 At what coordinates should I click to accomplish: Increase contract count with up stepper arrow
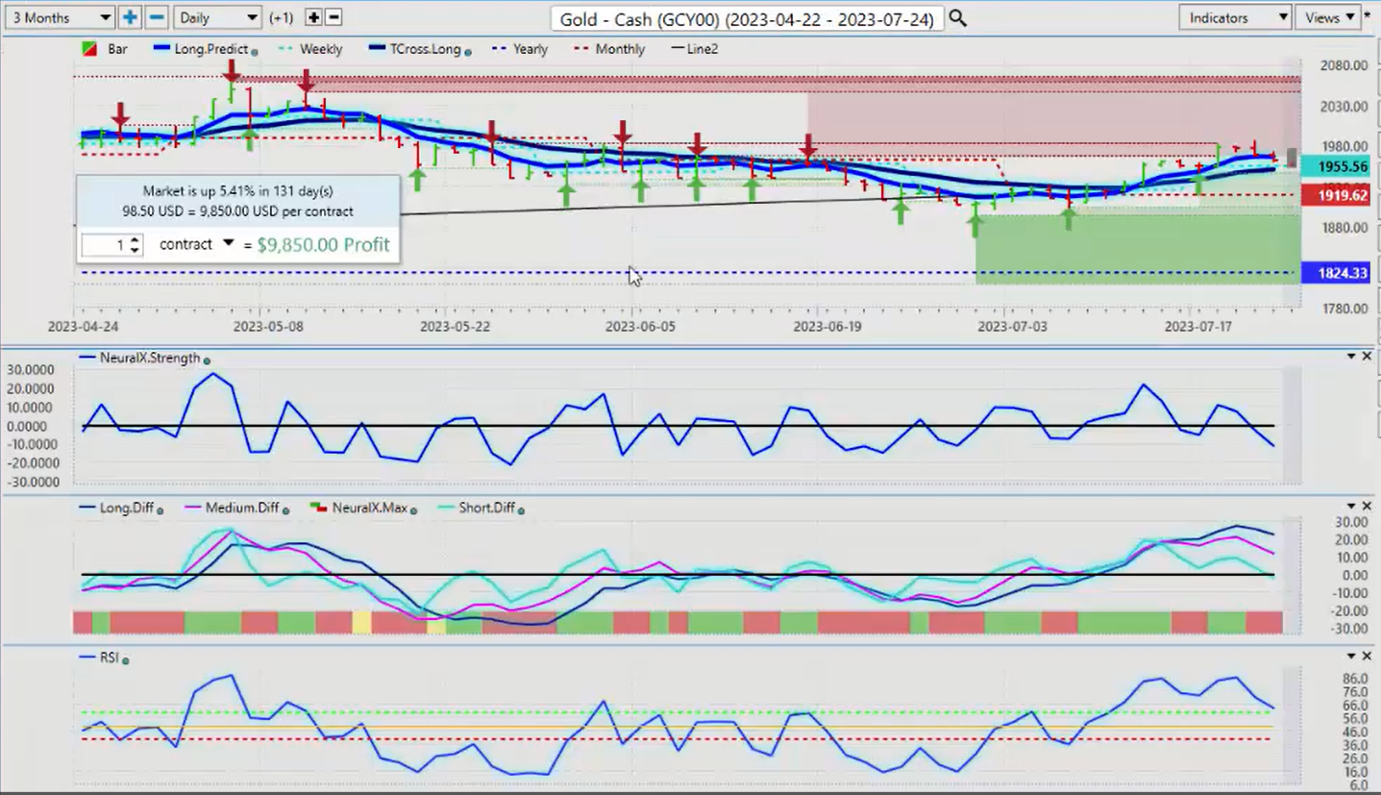pos(135,239)
